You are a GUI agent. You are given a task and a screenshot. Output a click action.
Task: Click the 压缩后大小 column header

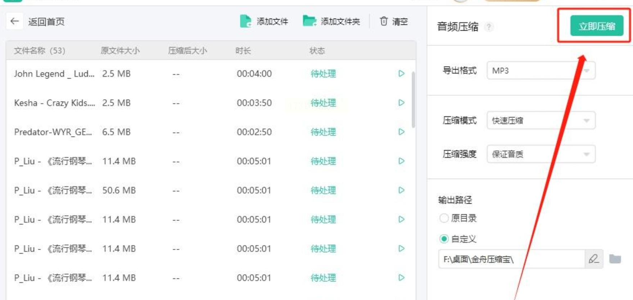[187, 50]
